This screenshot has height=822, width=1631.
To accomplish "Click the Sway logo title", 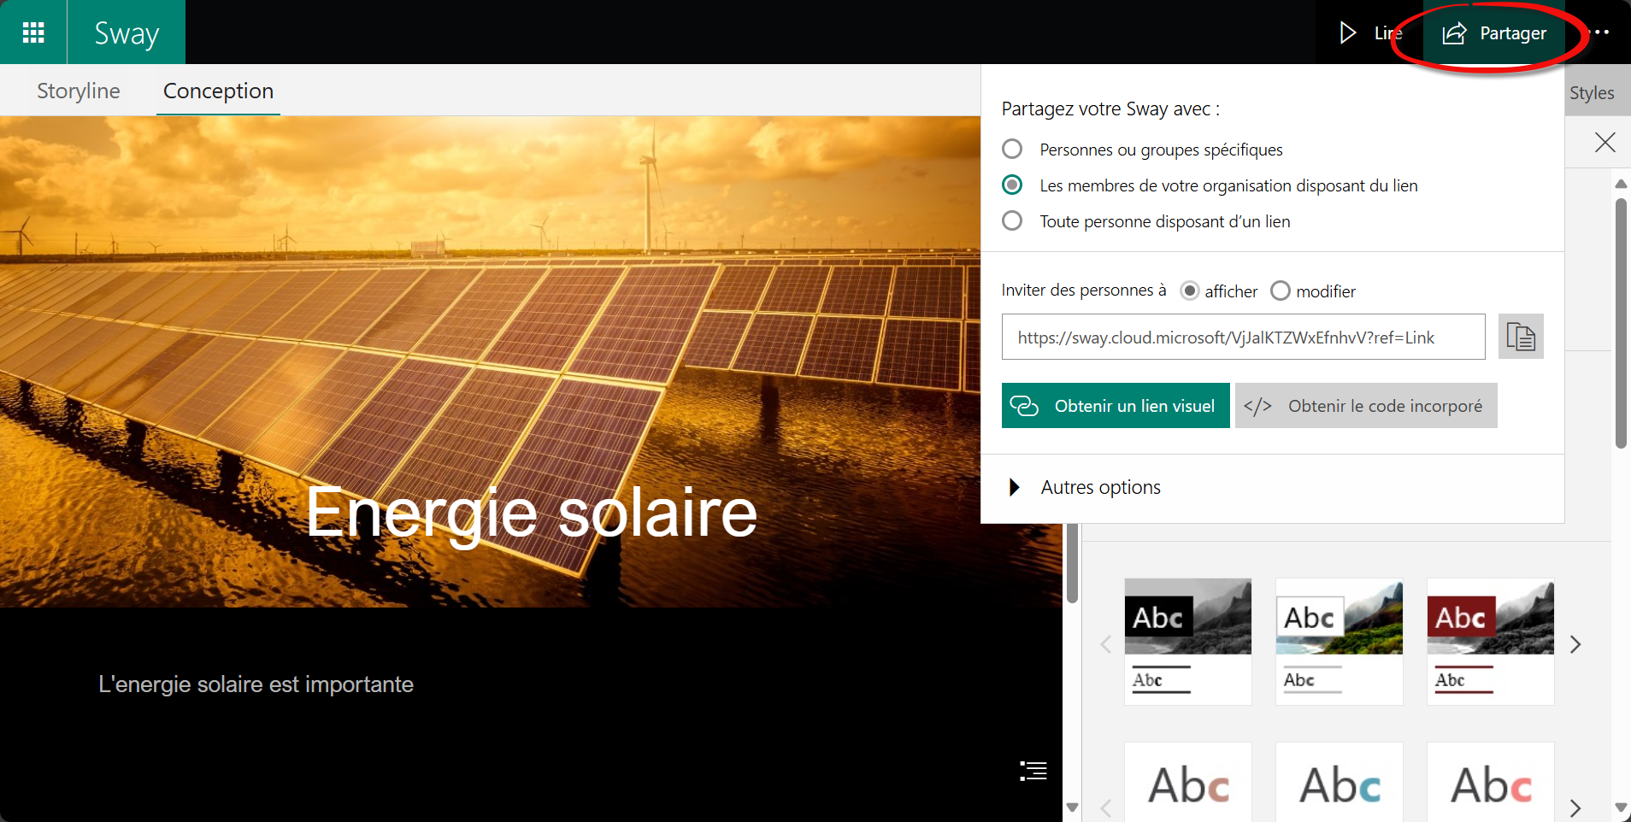I will pyautogui.click(x=127, y=33).
